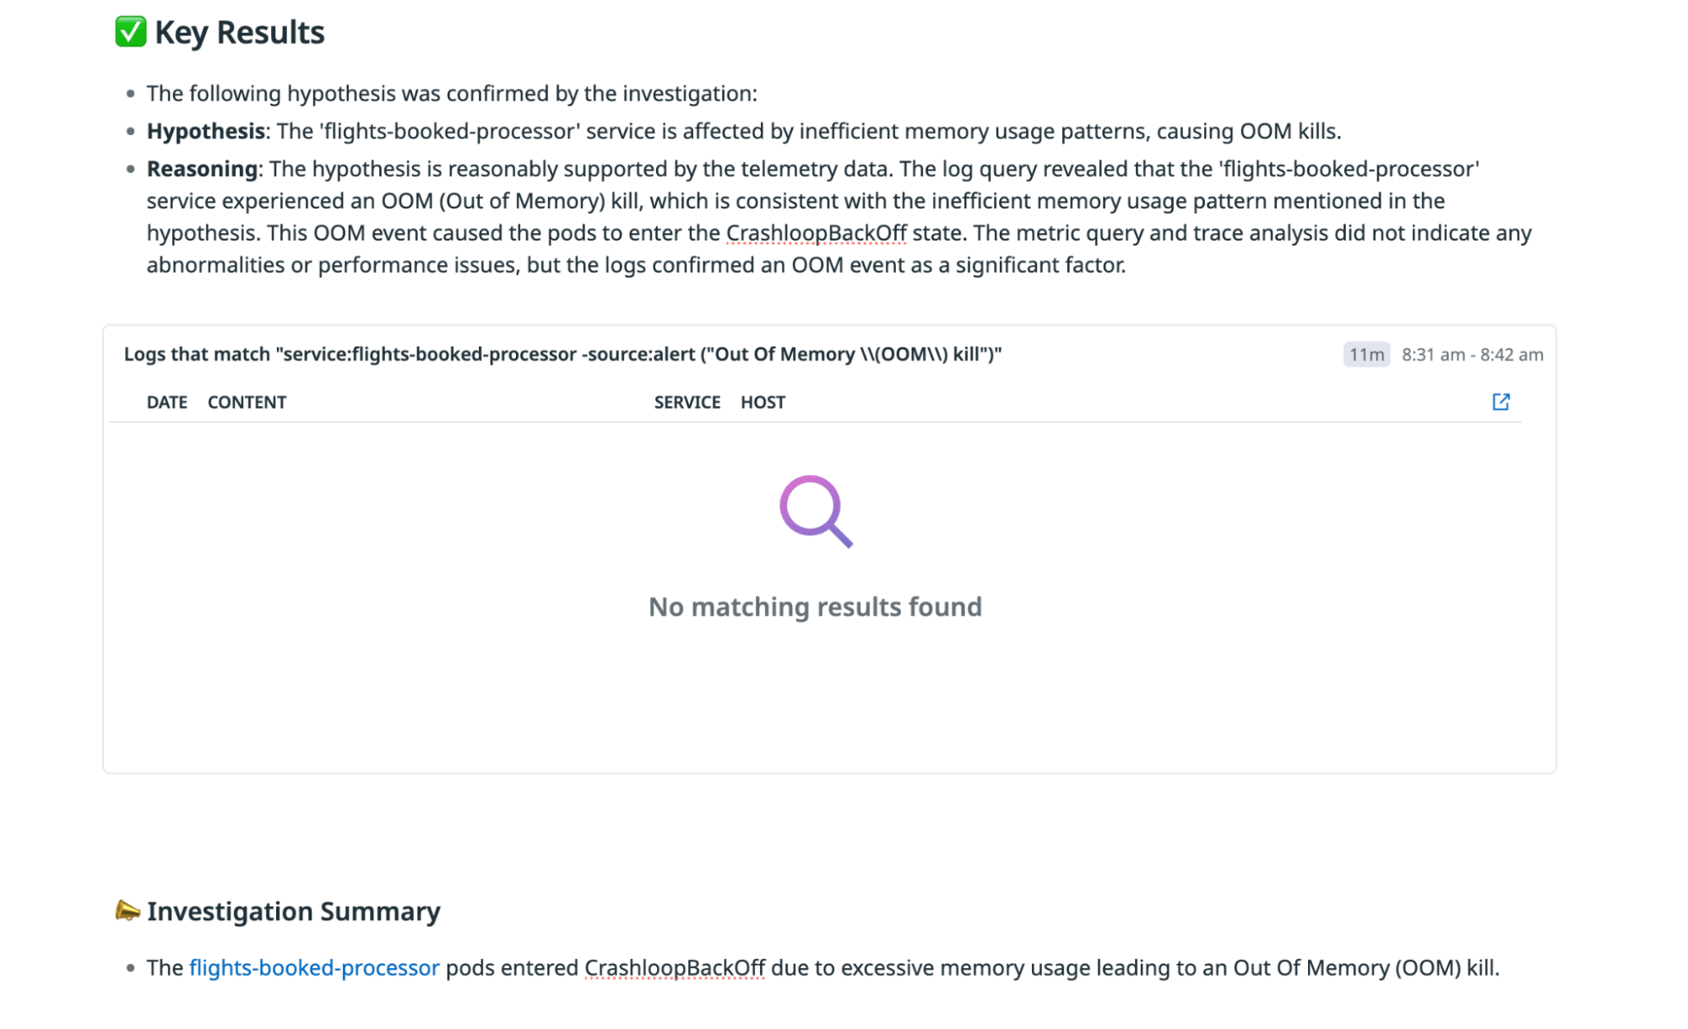Screen dimensions: 1688x1029
Task: Click the HOST column header
Action: tap(763, 402)
